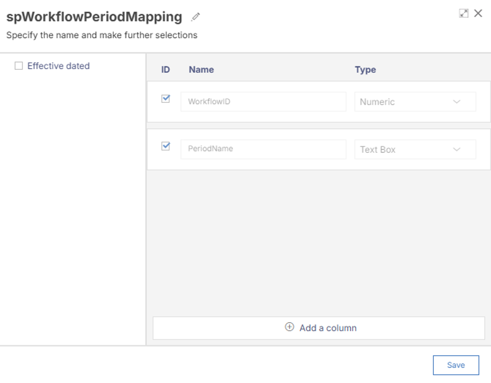Click the pencil icon to rename spWorkflowPeriodMapping
The image size is (491, 383).
(195, 17)
